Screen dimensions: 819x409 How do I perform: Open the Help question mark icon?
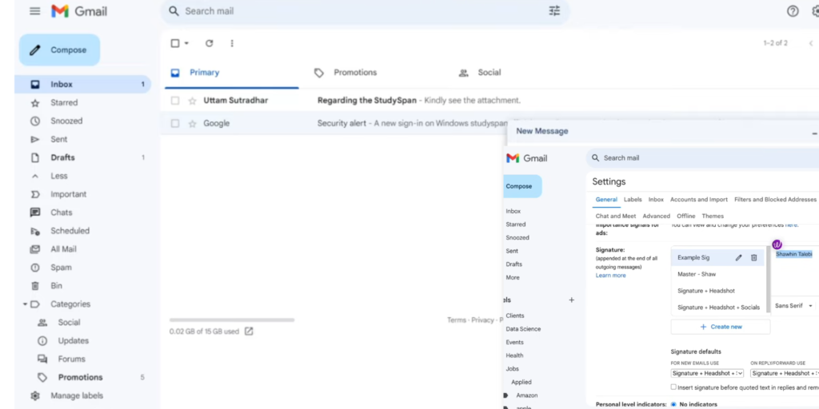(793, 11)
